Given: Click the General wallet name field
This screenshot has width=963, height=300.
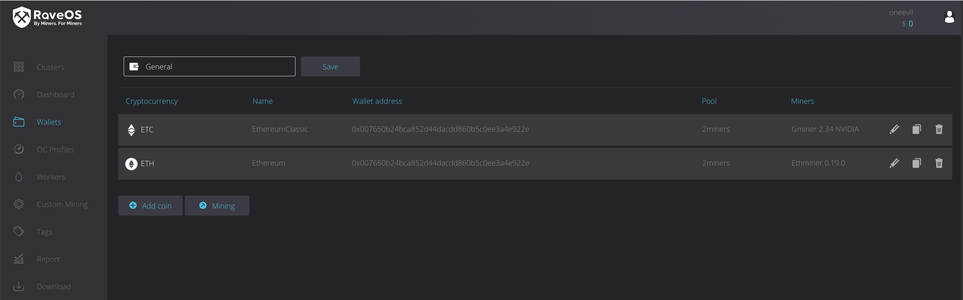Looking at the screenshot, I should coord(209,67).
